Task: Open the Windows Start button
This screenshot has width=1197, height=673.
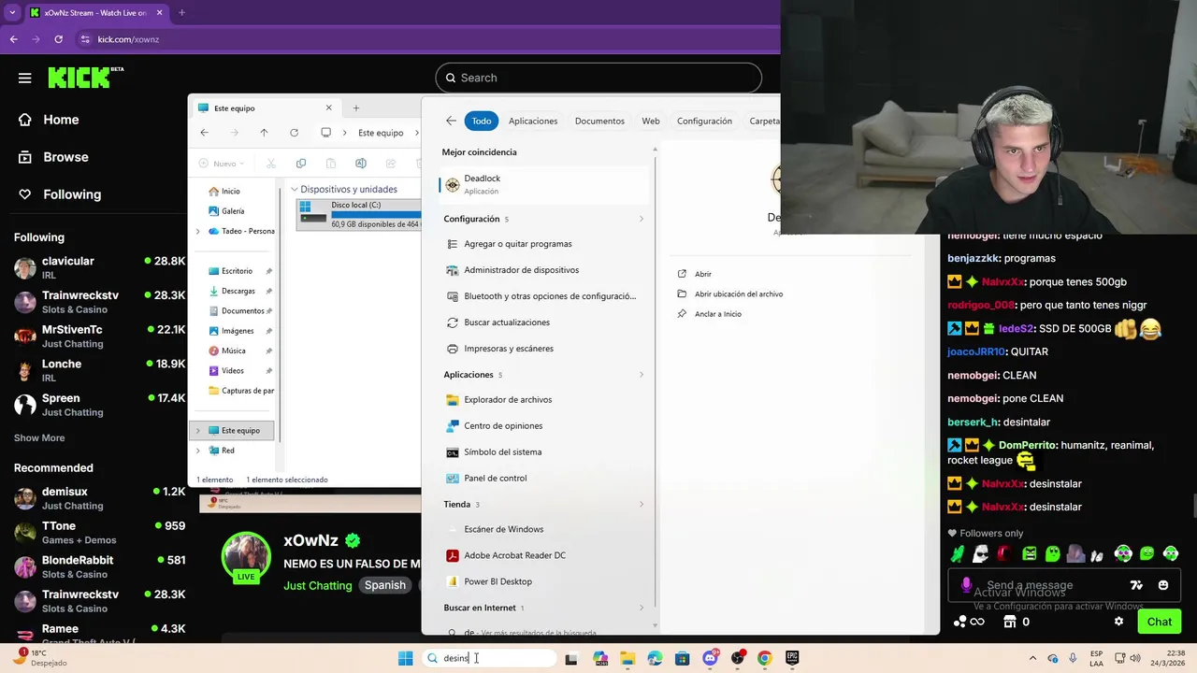Action: click(x=405, y=659)
